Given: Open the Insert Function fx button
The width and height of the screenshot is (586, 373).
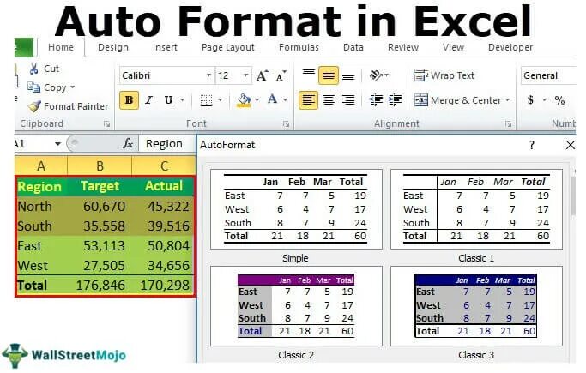Looking at the screenshot, I should [x=128, y=143].
